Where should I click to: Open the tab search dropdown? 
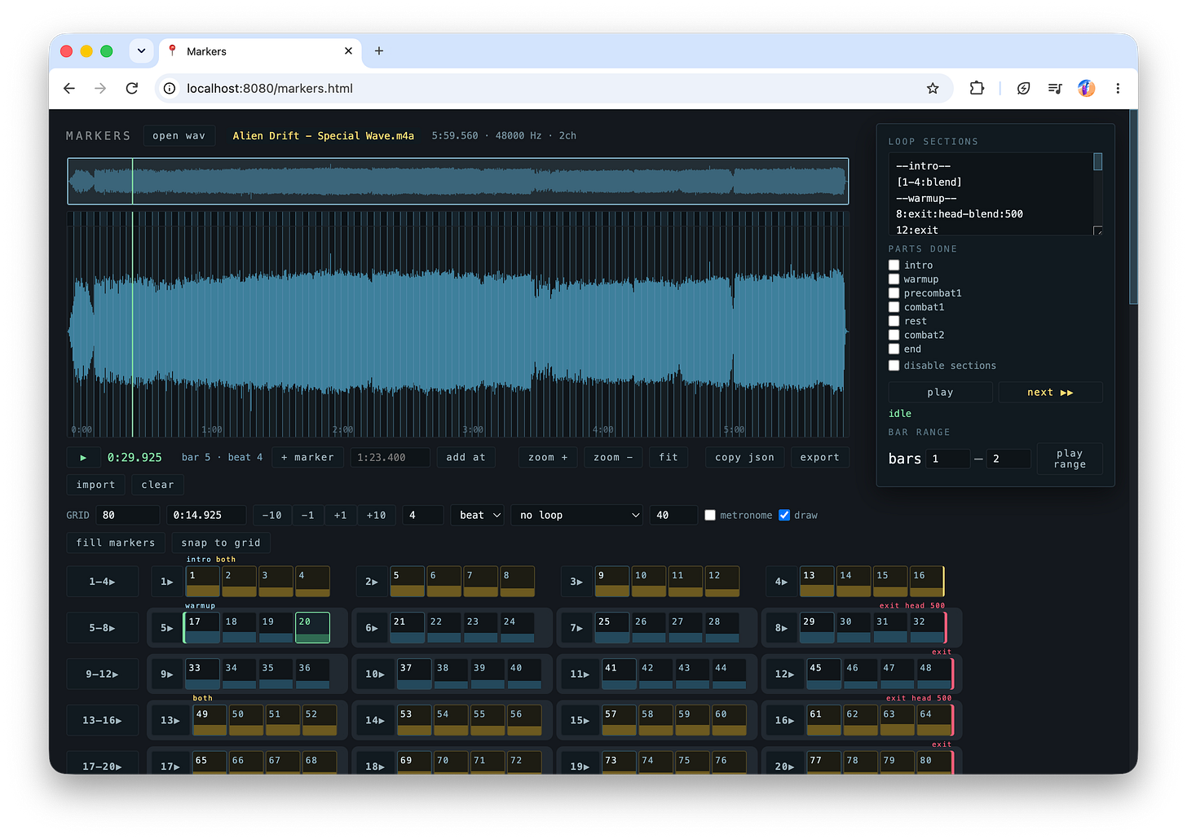point(141,51)
